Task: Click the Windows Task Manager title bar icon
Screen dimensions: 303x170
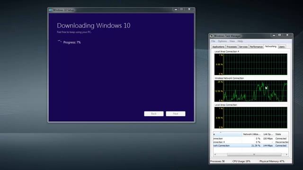Action: tap(212, 36)
